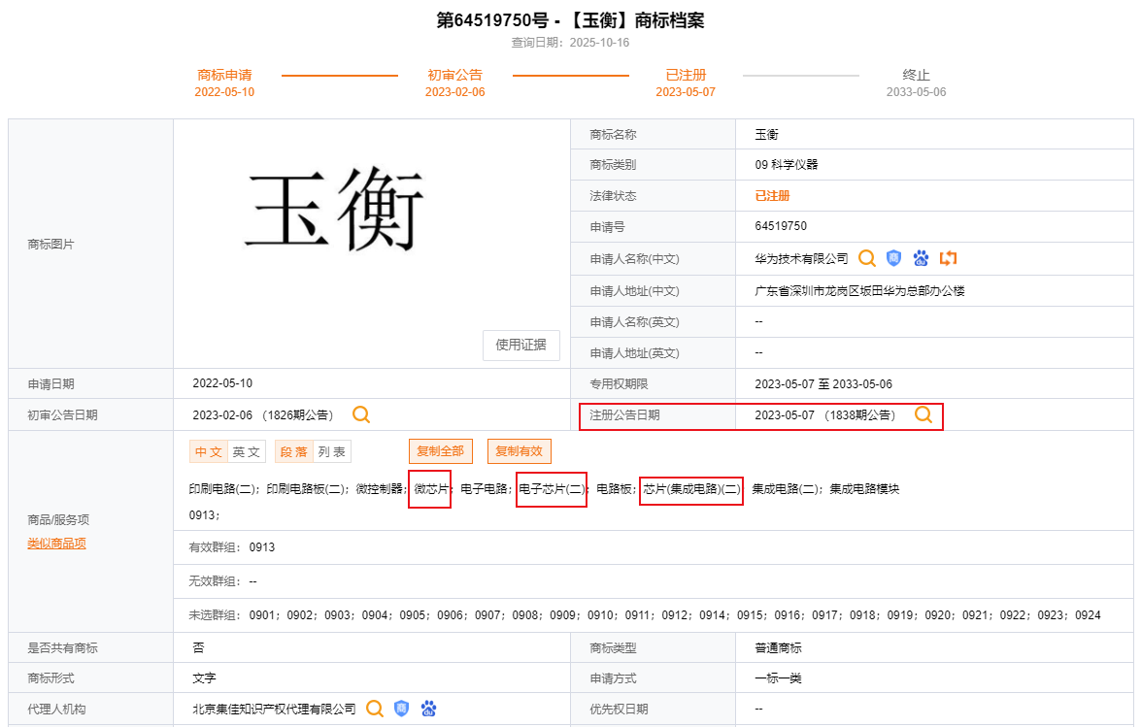This screenshot has height=727, width=1141.
Task: Click the shield icon in agency row
Action: coord(401,709)
